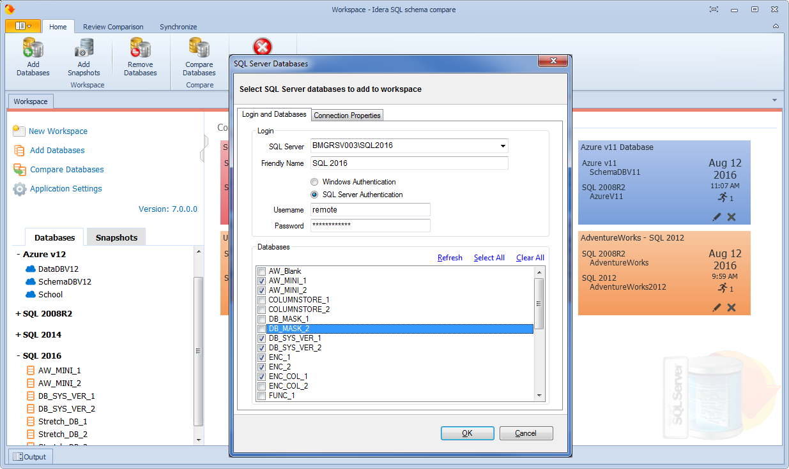Click the Friendly Name input field

409,163
